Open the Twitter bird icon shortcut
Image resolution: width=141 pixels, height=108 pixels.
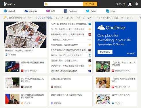(87, 11)
